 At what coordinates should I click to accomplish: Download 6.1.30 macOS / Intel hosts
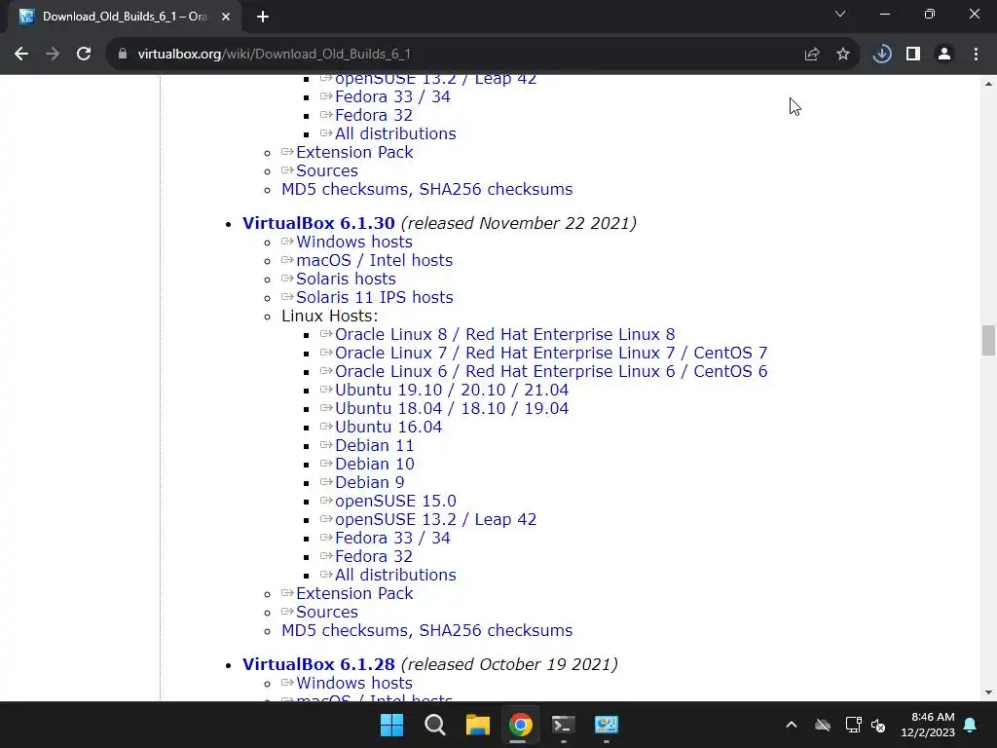375,260
